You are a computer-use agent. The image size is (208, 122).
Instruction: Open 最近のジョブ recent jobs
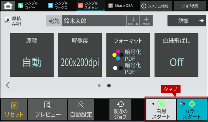120,110
